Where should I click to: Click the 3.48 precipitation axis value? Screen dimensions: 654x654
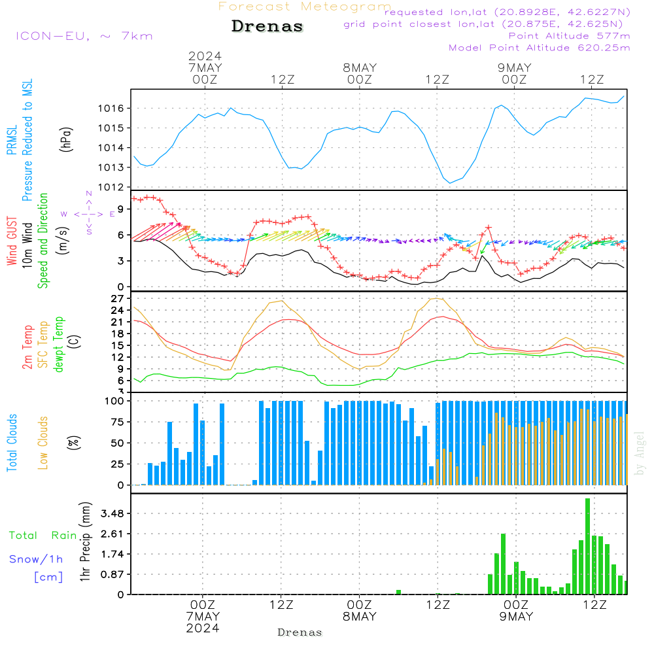(x=112, y=513)
